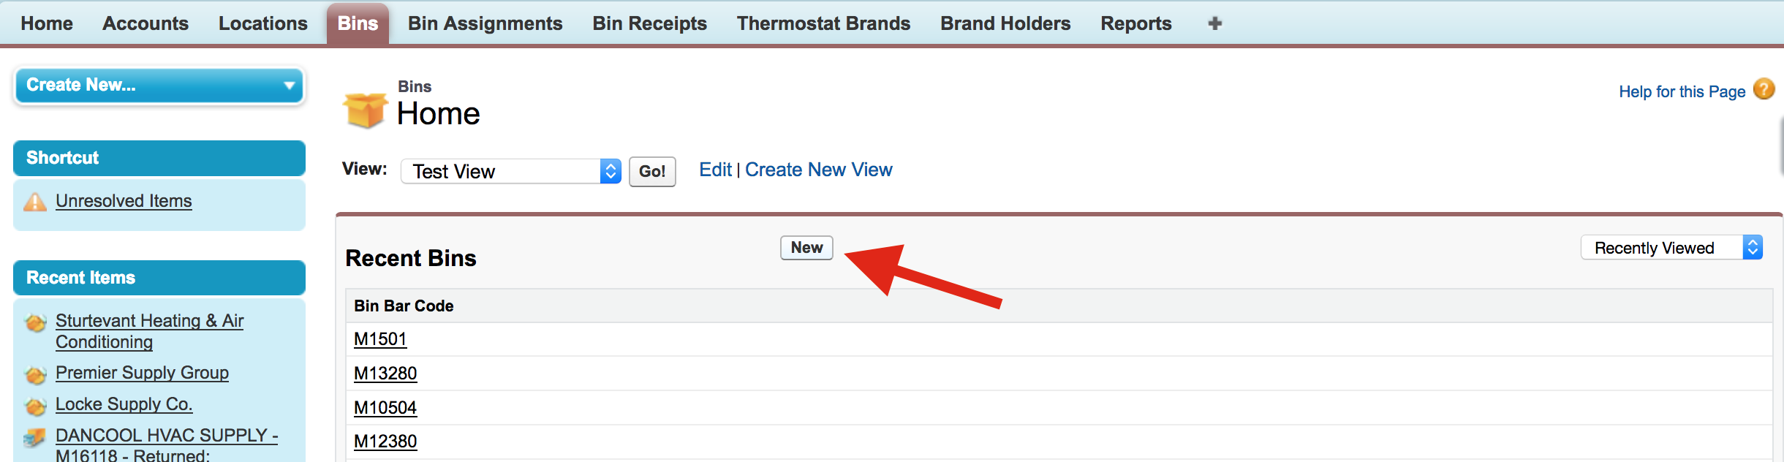Open the Create New dropdown menu
The height and width of the screenshot is (462, 1784).
point(159,86)
